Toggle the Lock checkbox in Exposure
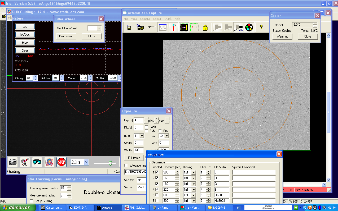The image size is (338, 211). 146,127
